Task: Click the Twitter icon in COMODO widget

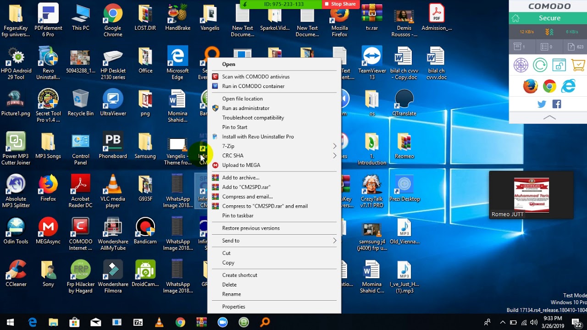Action: click(542, 104)
